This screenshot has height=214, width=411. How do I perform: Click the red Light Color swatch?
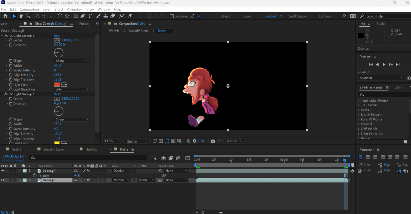[57, 84]
